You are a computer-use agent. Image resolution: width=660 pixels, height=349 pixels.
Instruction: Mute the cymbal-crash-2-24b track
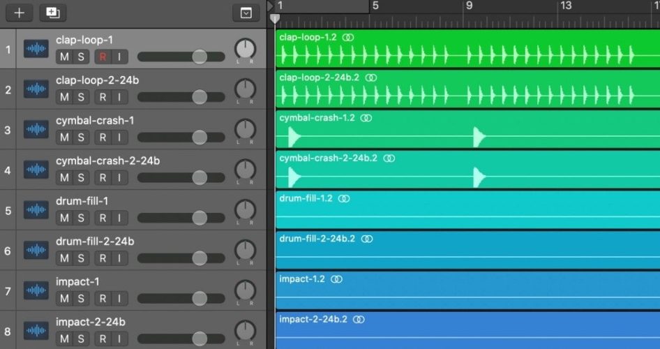click(64, 178)
